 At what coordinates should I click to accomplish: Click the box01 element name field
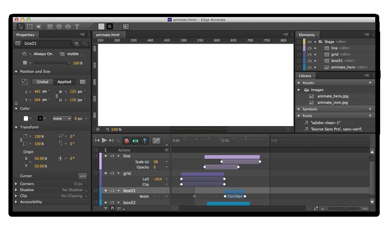point(47,44)
